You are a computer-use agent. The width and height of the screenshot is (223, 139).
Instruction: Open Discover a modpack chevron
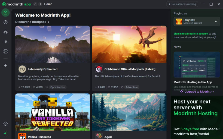click(49, 22)
